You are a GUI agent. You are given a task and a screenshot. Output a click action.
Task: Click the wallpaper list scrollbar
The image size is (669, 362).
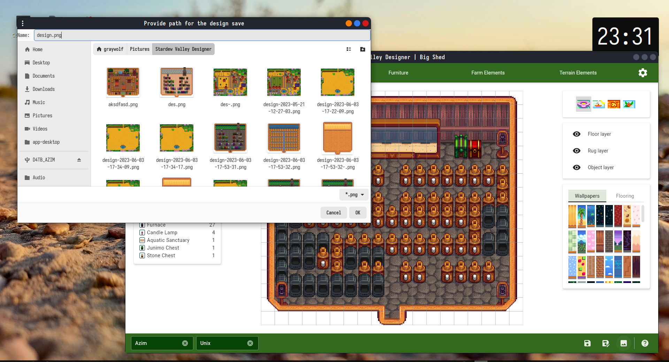coord(643,213)
